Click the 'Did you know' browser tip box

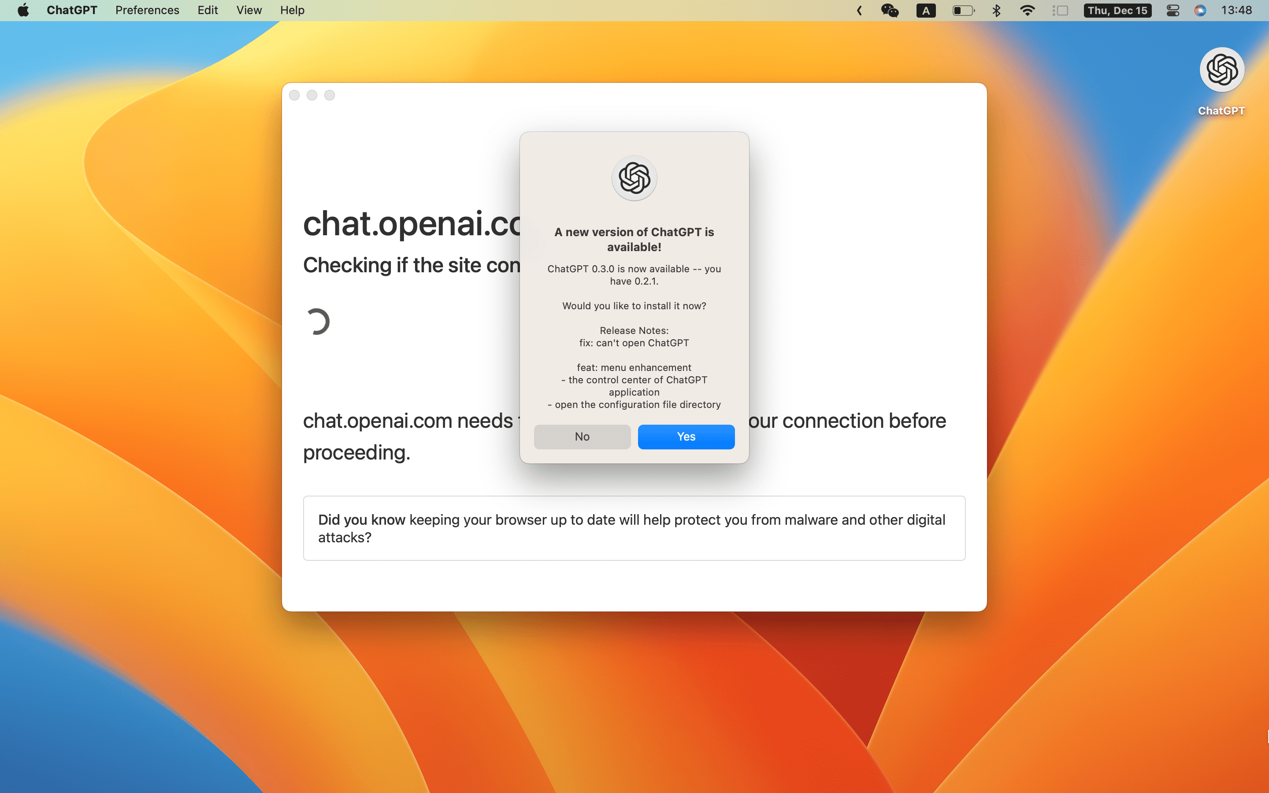pos(634,528)
